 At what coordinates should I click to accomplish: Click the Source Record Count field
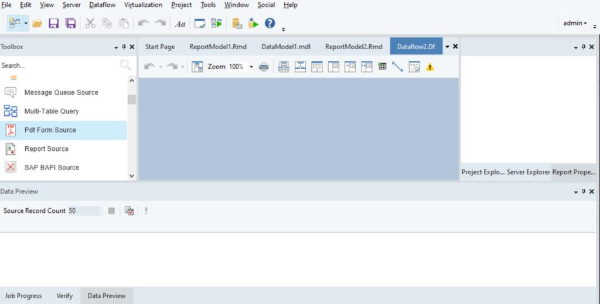pyautogui.click(x=84, y=210)
